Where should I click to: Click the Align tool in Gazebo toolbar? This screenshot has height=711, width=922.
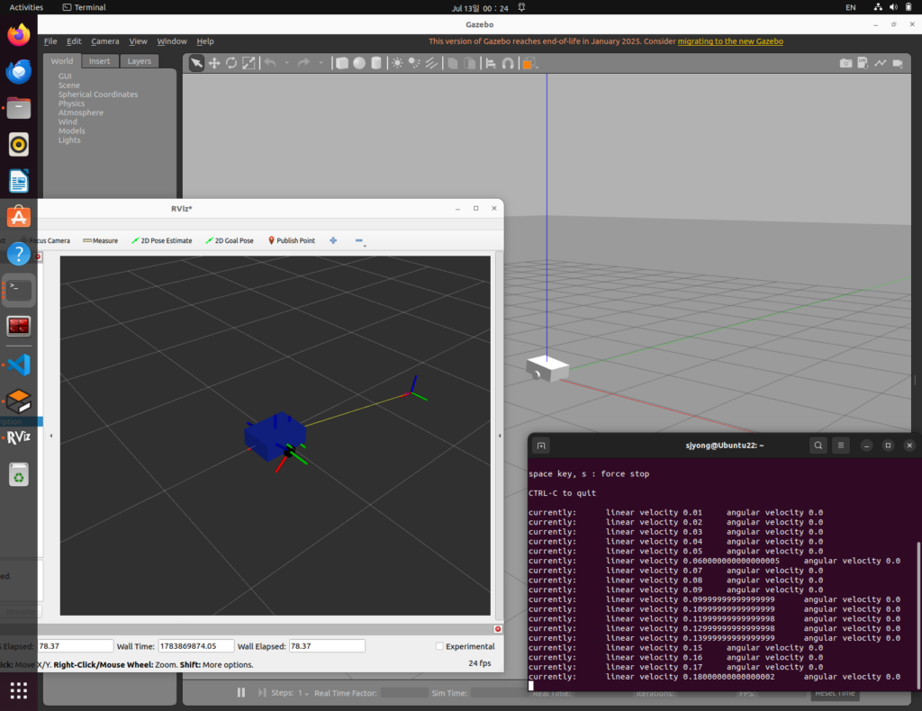(x=491, y=63)
